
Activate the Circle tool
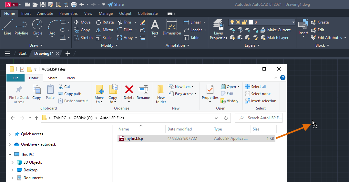(37, 27)
